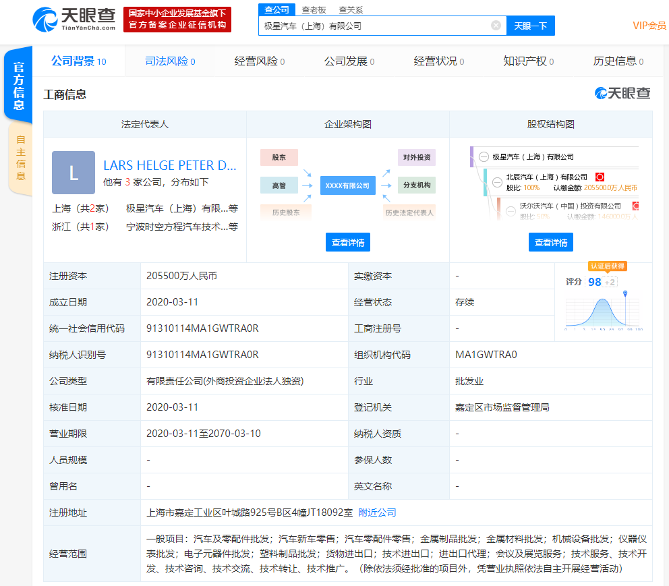This screenshot has width=669, height=586.
Task: Switch to 自主信息 side tab
Action: click(20, 158)
